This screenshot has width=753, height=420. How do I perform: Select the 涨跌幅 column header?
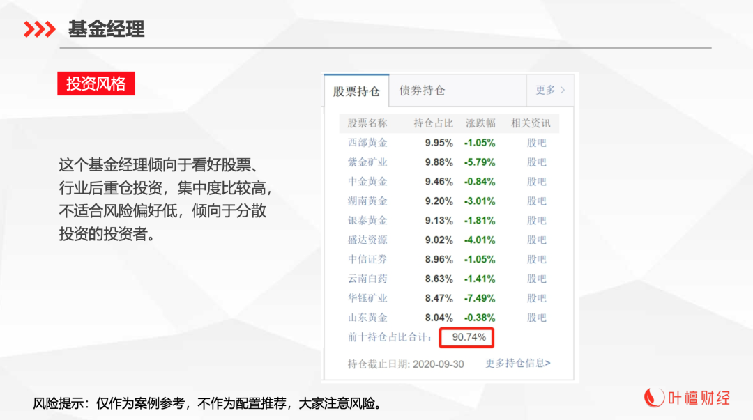[x=480, y=123]
